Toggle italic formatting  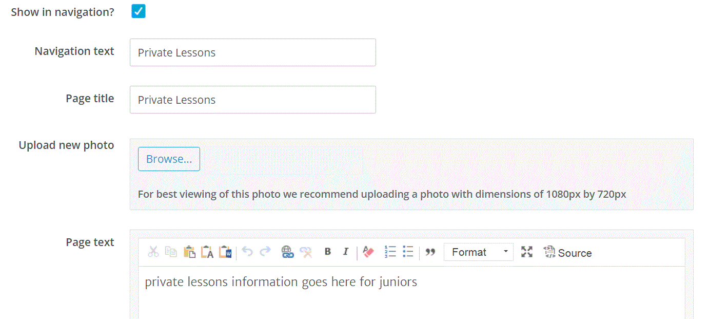pyautogui.click(x=346, y=252)
